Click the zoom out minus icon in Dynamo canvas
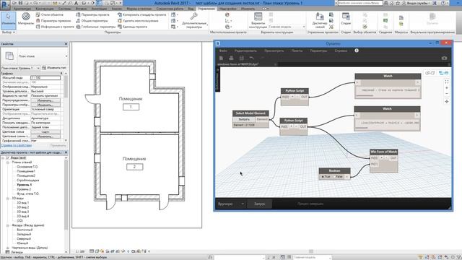This screenshot has height=260, width=462. coord(447,94)
